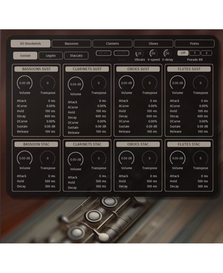
Task: Select the Legato articulation
Action: pos(50,56)
